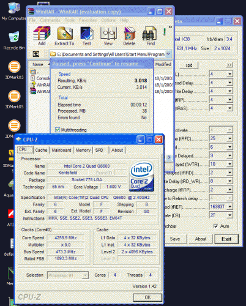Open the tRFC dropdown showing 25
The image size is (246, 306).
click(x=229, y=138)
